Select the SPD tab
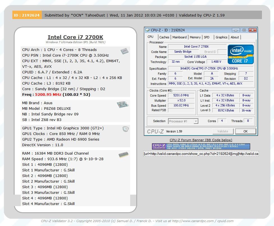 point(206,37)
